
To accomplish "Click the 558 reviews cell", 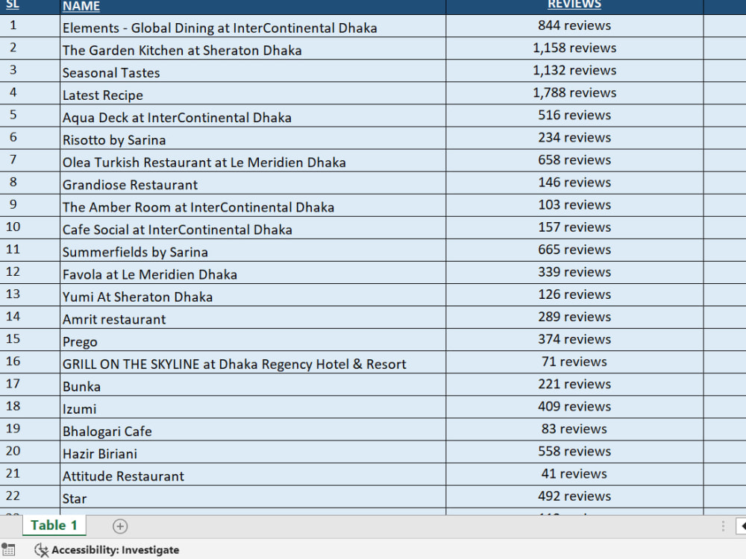I will tap(574, 452).
